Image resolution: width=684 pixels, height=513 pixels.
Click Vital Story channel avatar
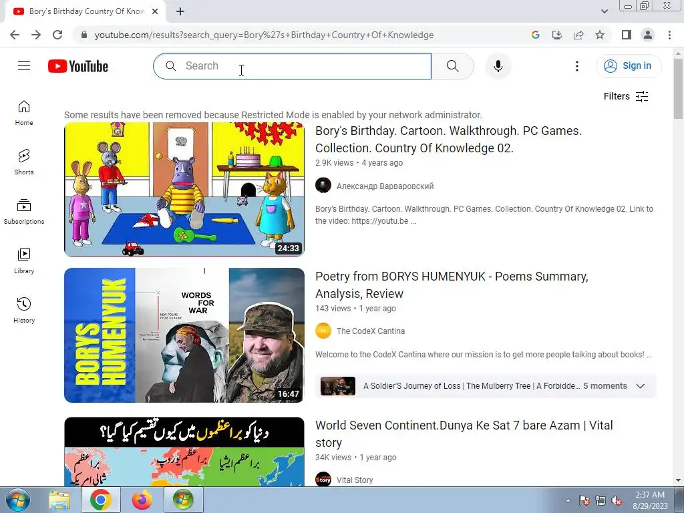click(323, 480)
